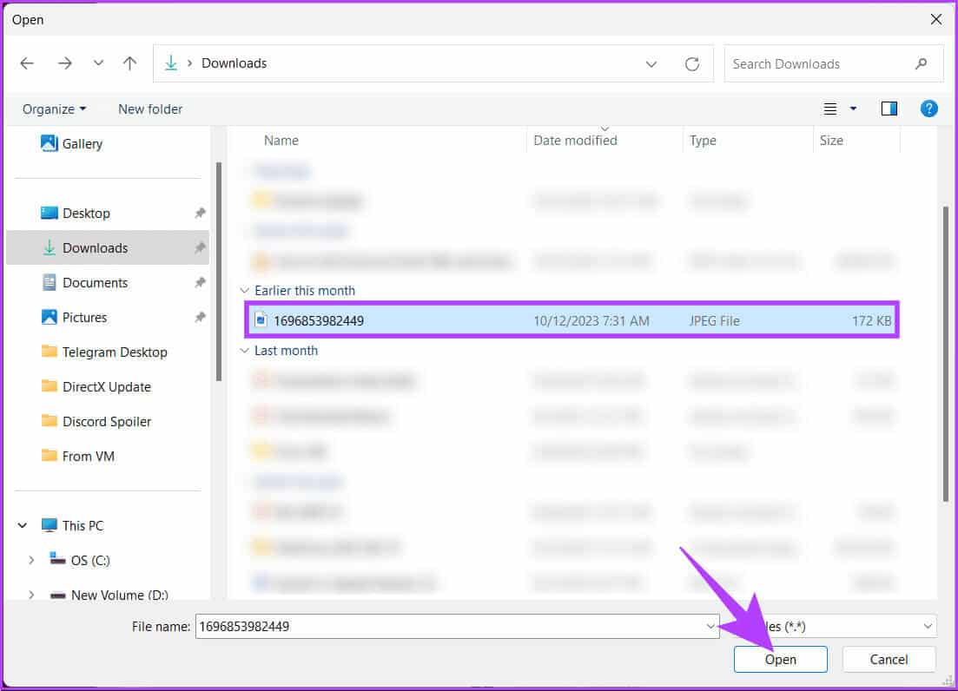Collapse the This PC tree node
Viewport: 958px width, 691px height.
(23, 525)
